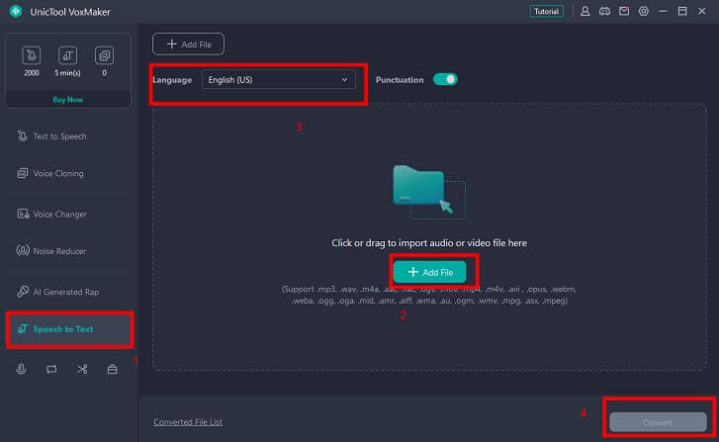Open the user account profile icon
Screen dimensions: 719x442
(585, 11)
